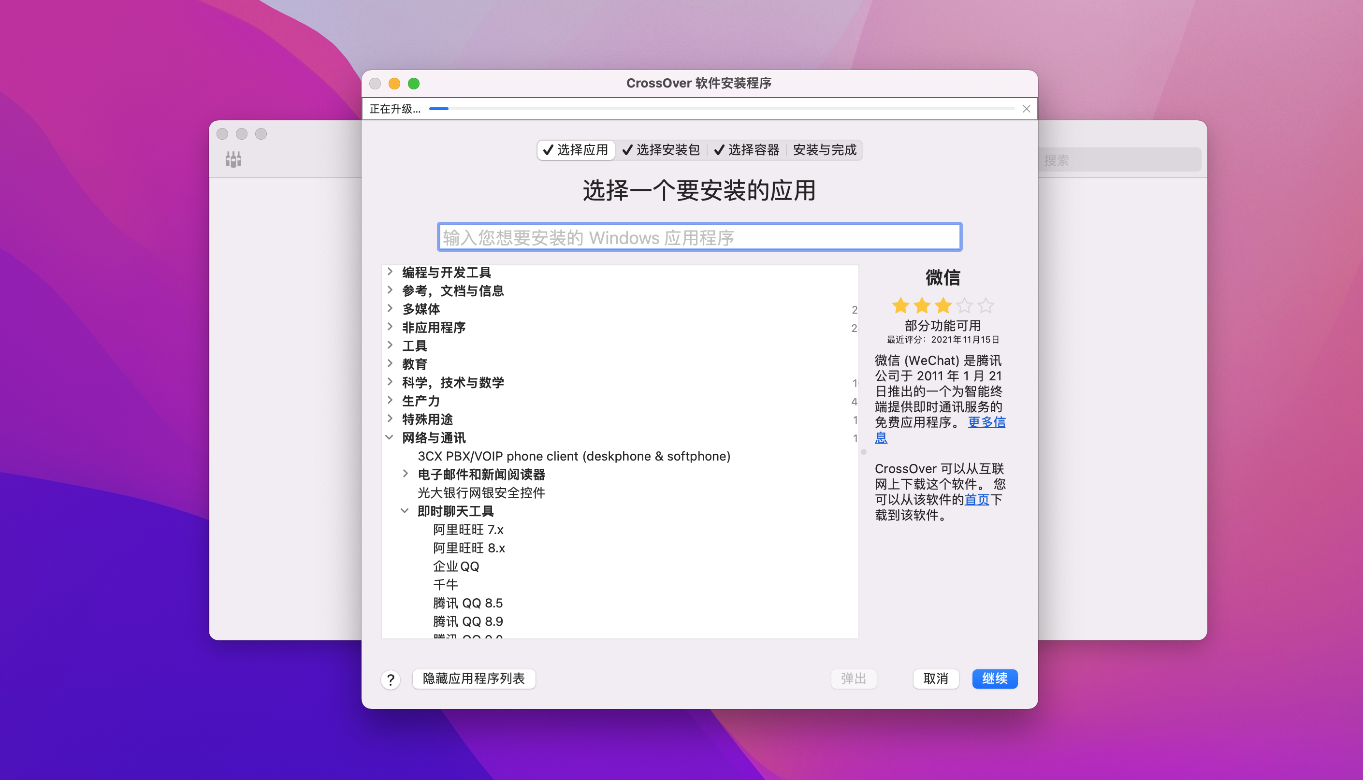Click the third rating star

click(943, 306)
